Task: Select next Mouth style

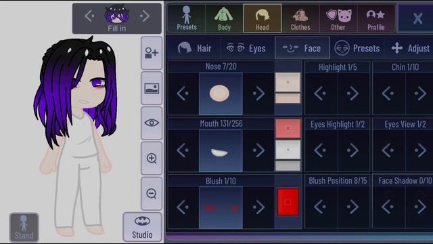Action: coord(258,150)
